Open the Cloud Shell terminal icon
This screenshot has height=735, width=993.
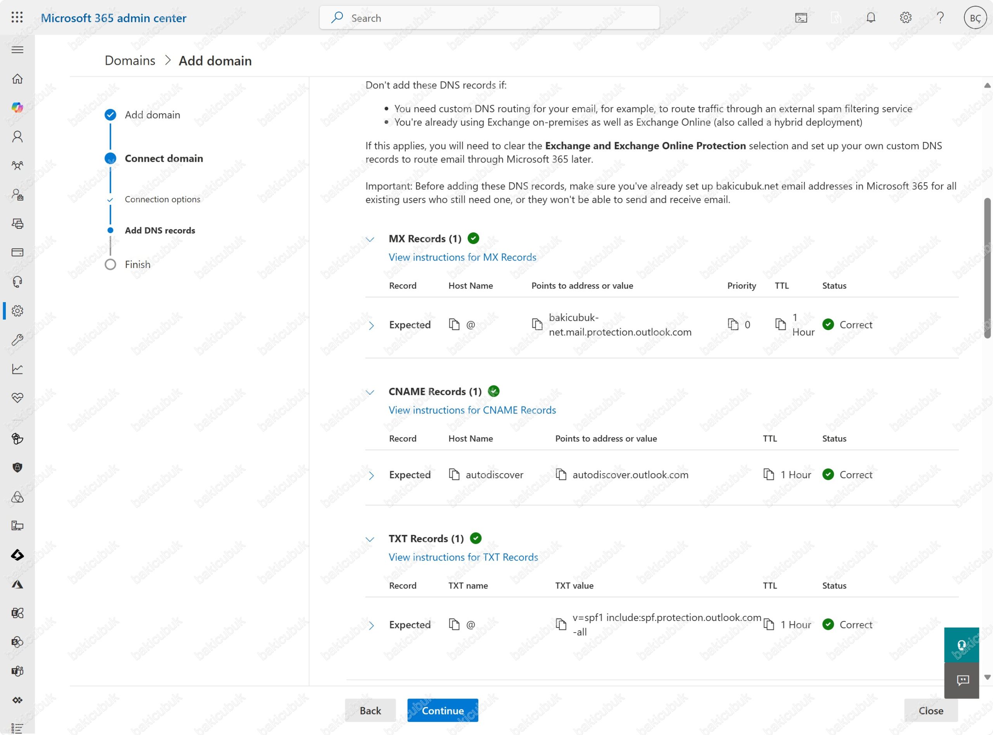coord(801,18)
